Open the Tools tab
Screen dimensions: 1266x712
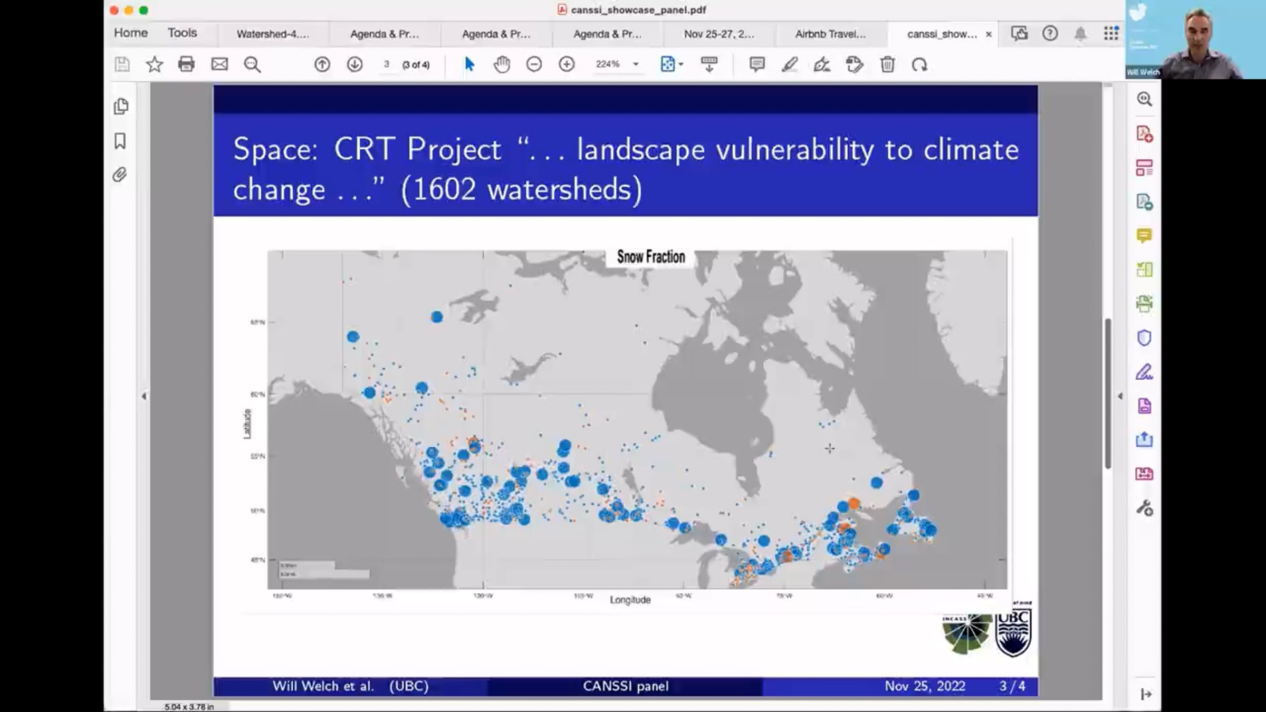pos(182,33)
